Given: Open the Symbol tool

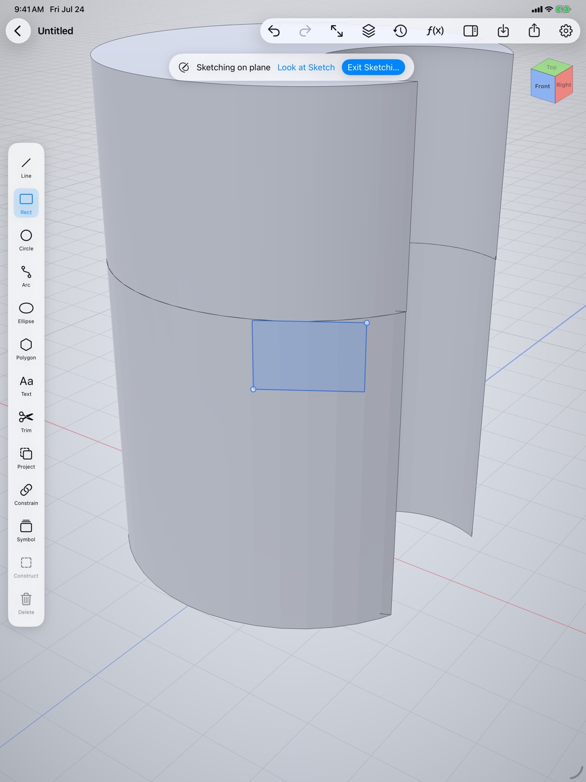Looking at the screenshot, I should pos(26,530).
